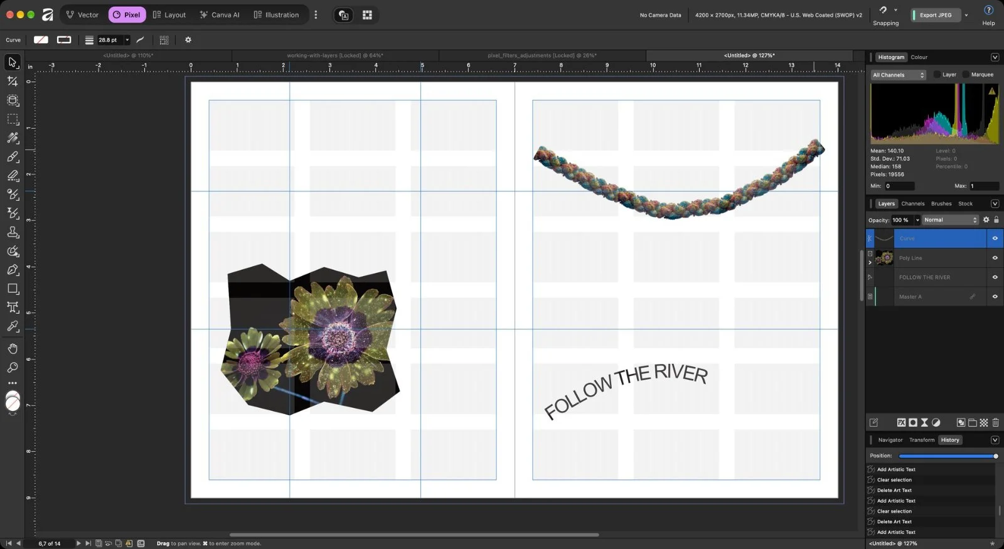
Task: Select the stamp Clone tool
Action: click(x=13, y=232)
